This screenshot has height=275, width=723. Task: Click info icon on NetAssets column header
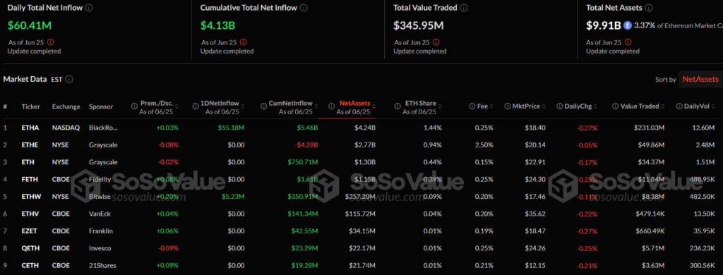[332, 106]
